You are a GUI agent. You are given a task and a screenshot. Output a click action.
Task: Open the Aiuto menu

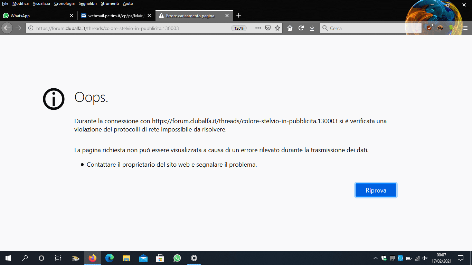(x=128, y=3)
